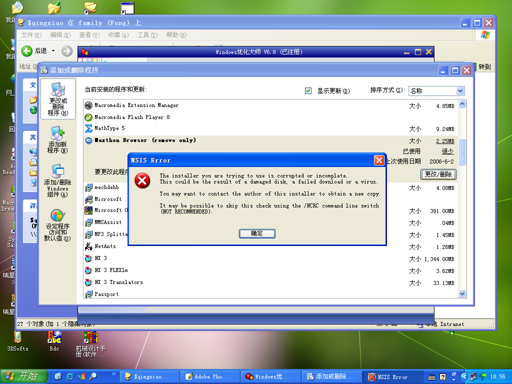The image size is (512, 384).
Task: Switch to $qingxiao taskbar item
Action: [150, 376]
